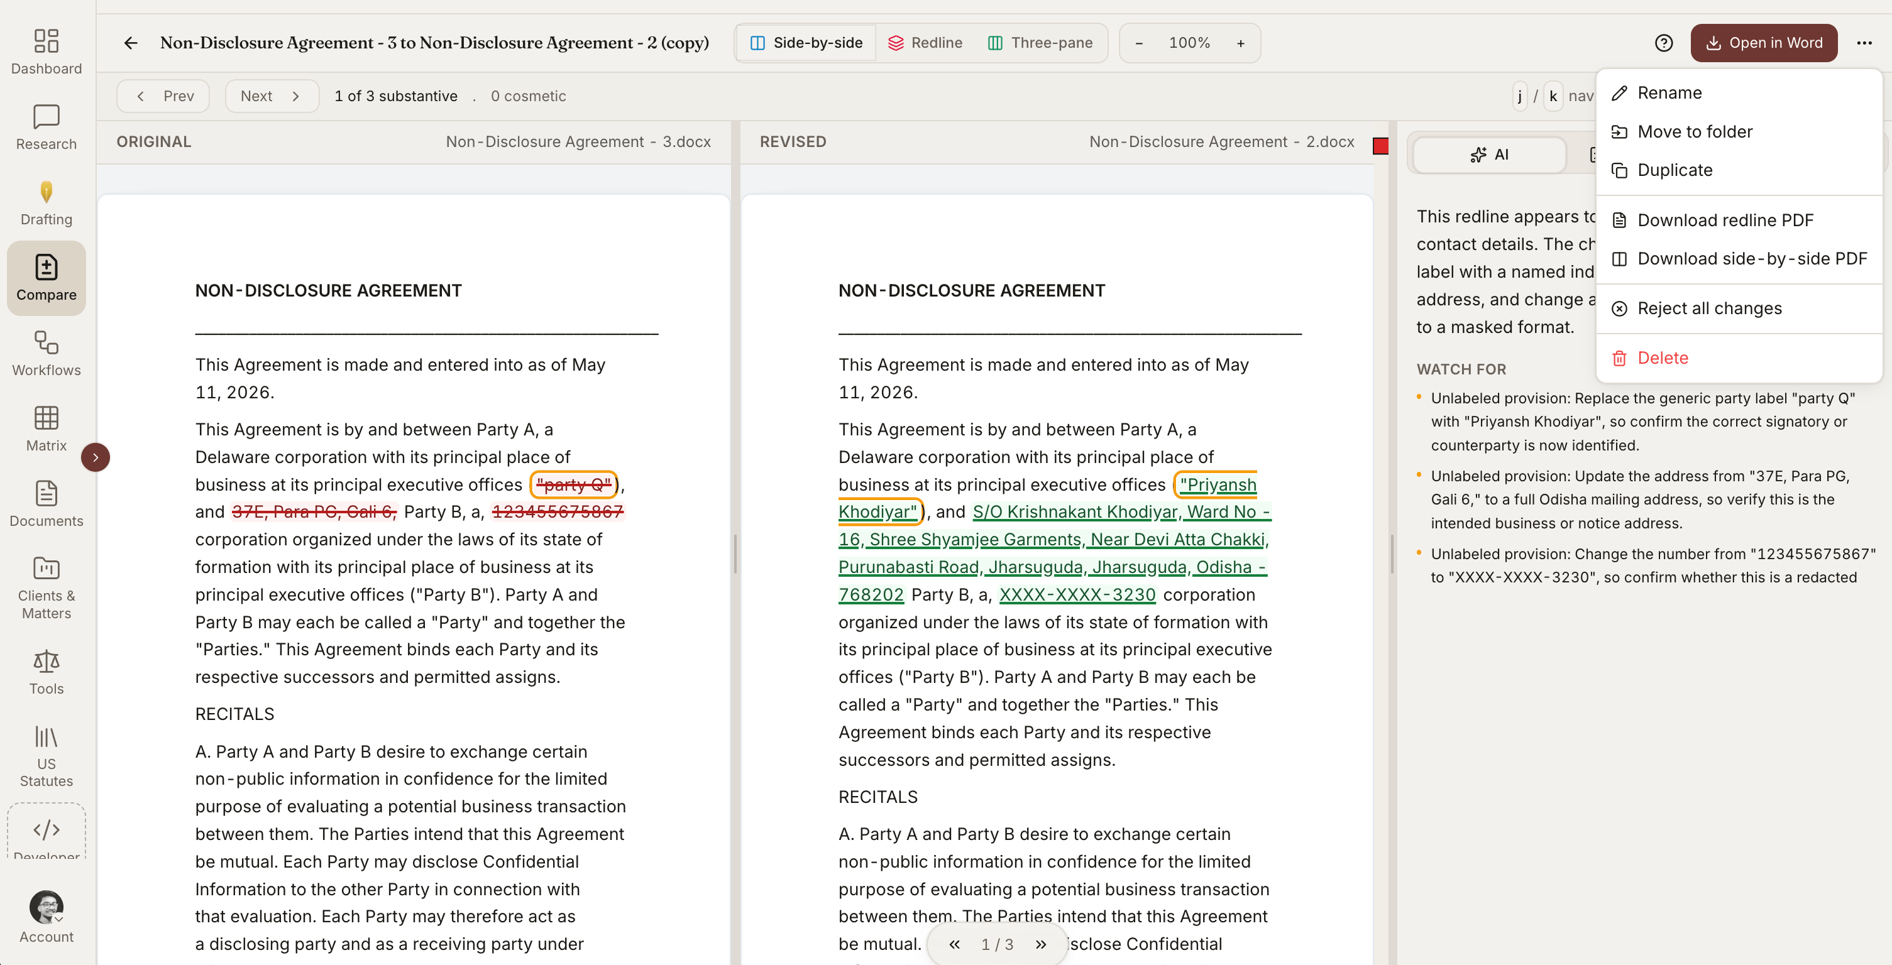Open the Tools section
The width and height of the screenshot is (1892, 965).
(47, 672)
